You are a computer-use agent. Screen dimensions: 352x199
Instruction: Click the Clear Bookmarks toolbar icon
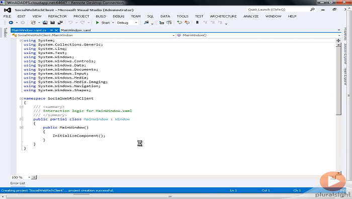[220, 23]
